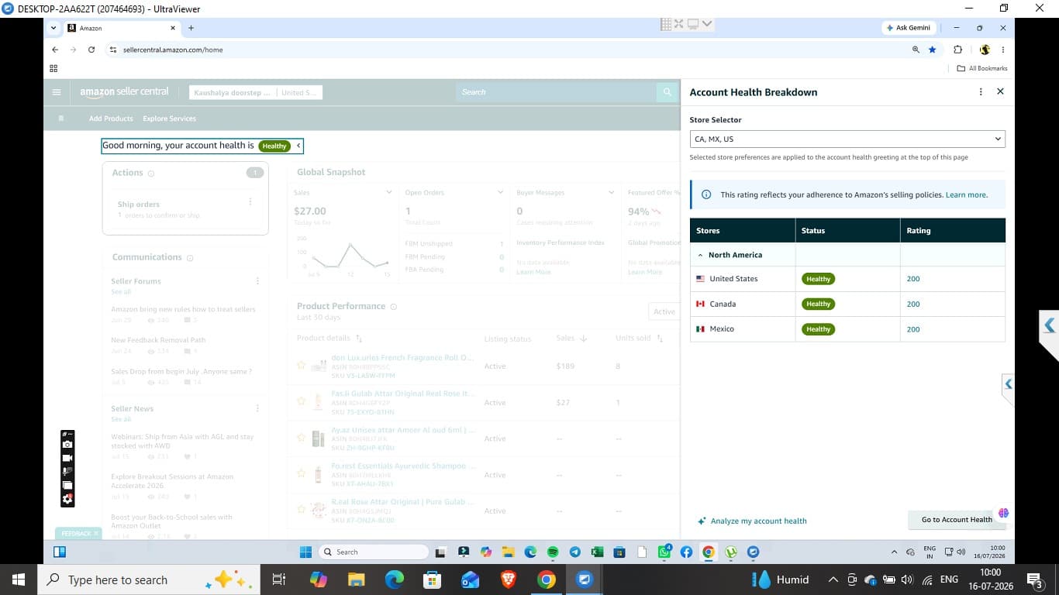Open Chrome apps grid in bookmarks bar
1059x595 pixels.
(x=53, y=68)
